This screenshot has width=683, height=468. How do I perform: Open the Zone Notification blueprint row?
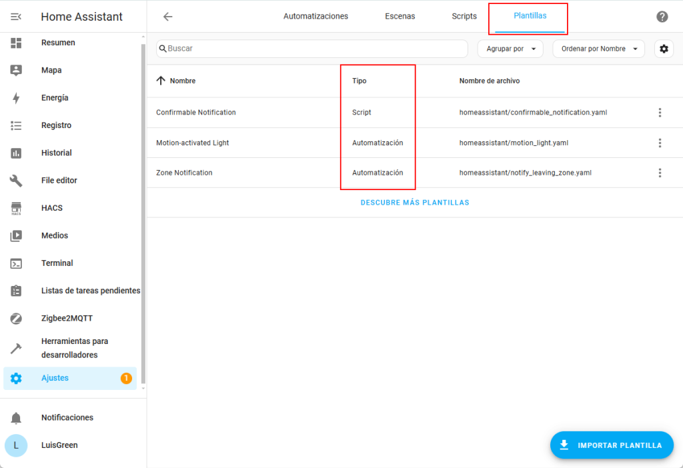tap(184, 173)
